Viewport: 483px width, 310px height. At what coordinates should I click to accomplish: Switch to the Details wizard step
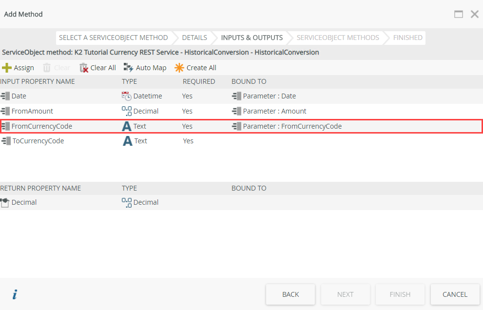[194, 38]
